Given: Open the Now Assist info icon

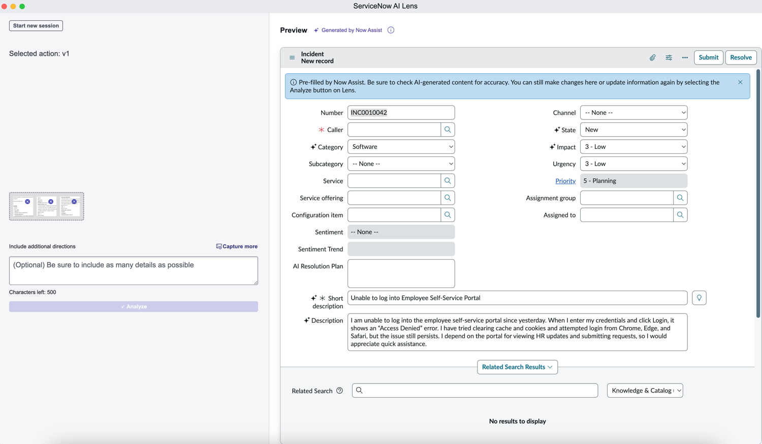Looking at the screenshot, I should point(391,30).
